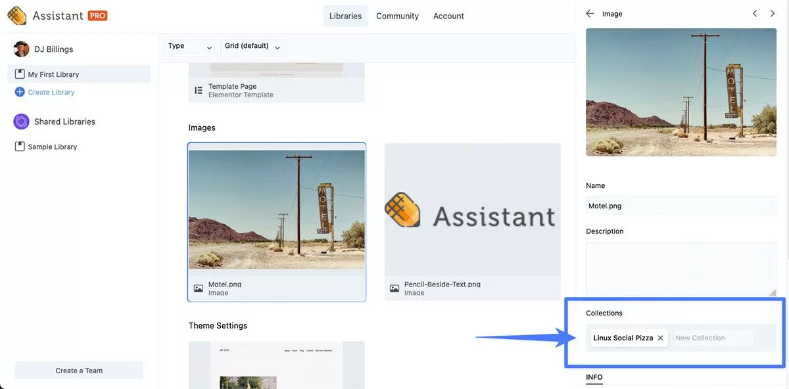Show next item with right chevron
The image size is (789, 389).
pyautogui.click(x=773, y=14)
